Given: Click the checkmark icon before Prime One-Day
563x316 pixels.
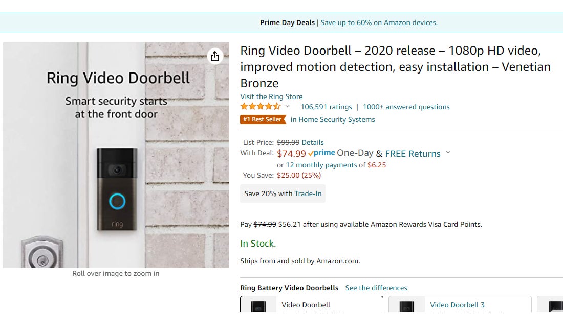Looking at the screenshot, I should pos(311,152).
